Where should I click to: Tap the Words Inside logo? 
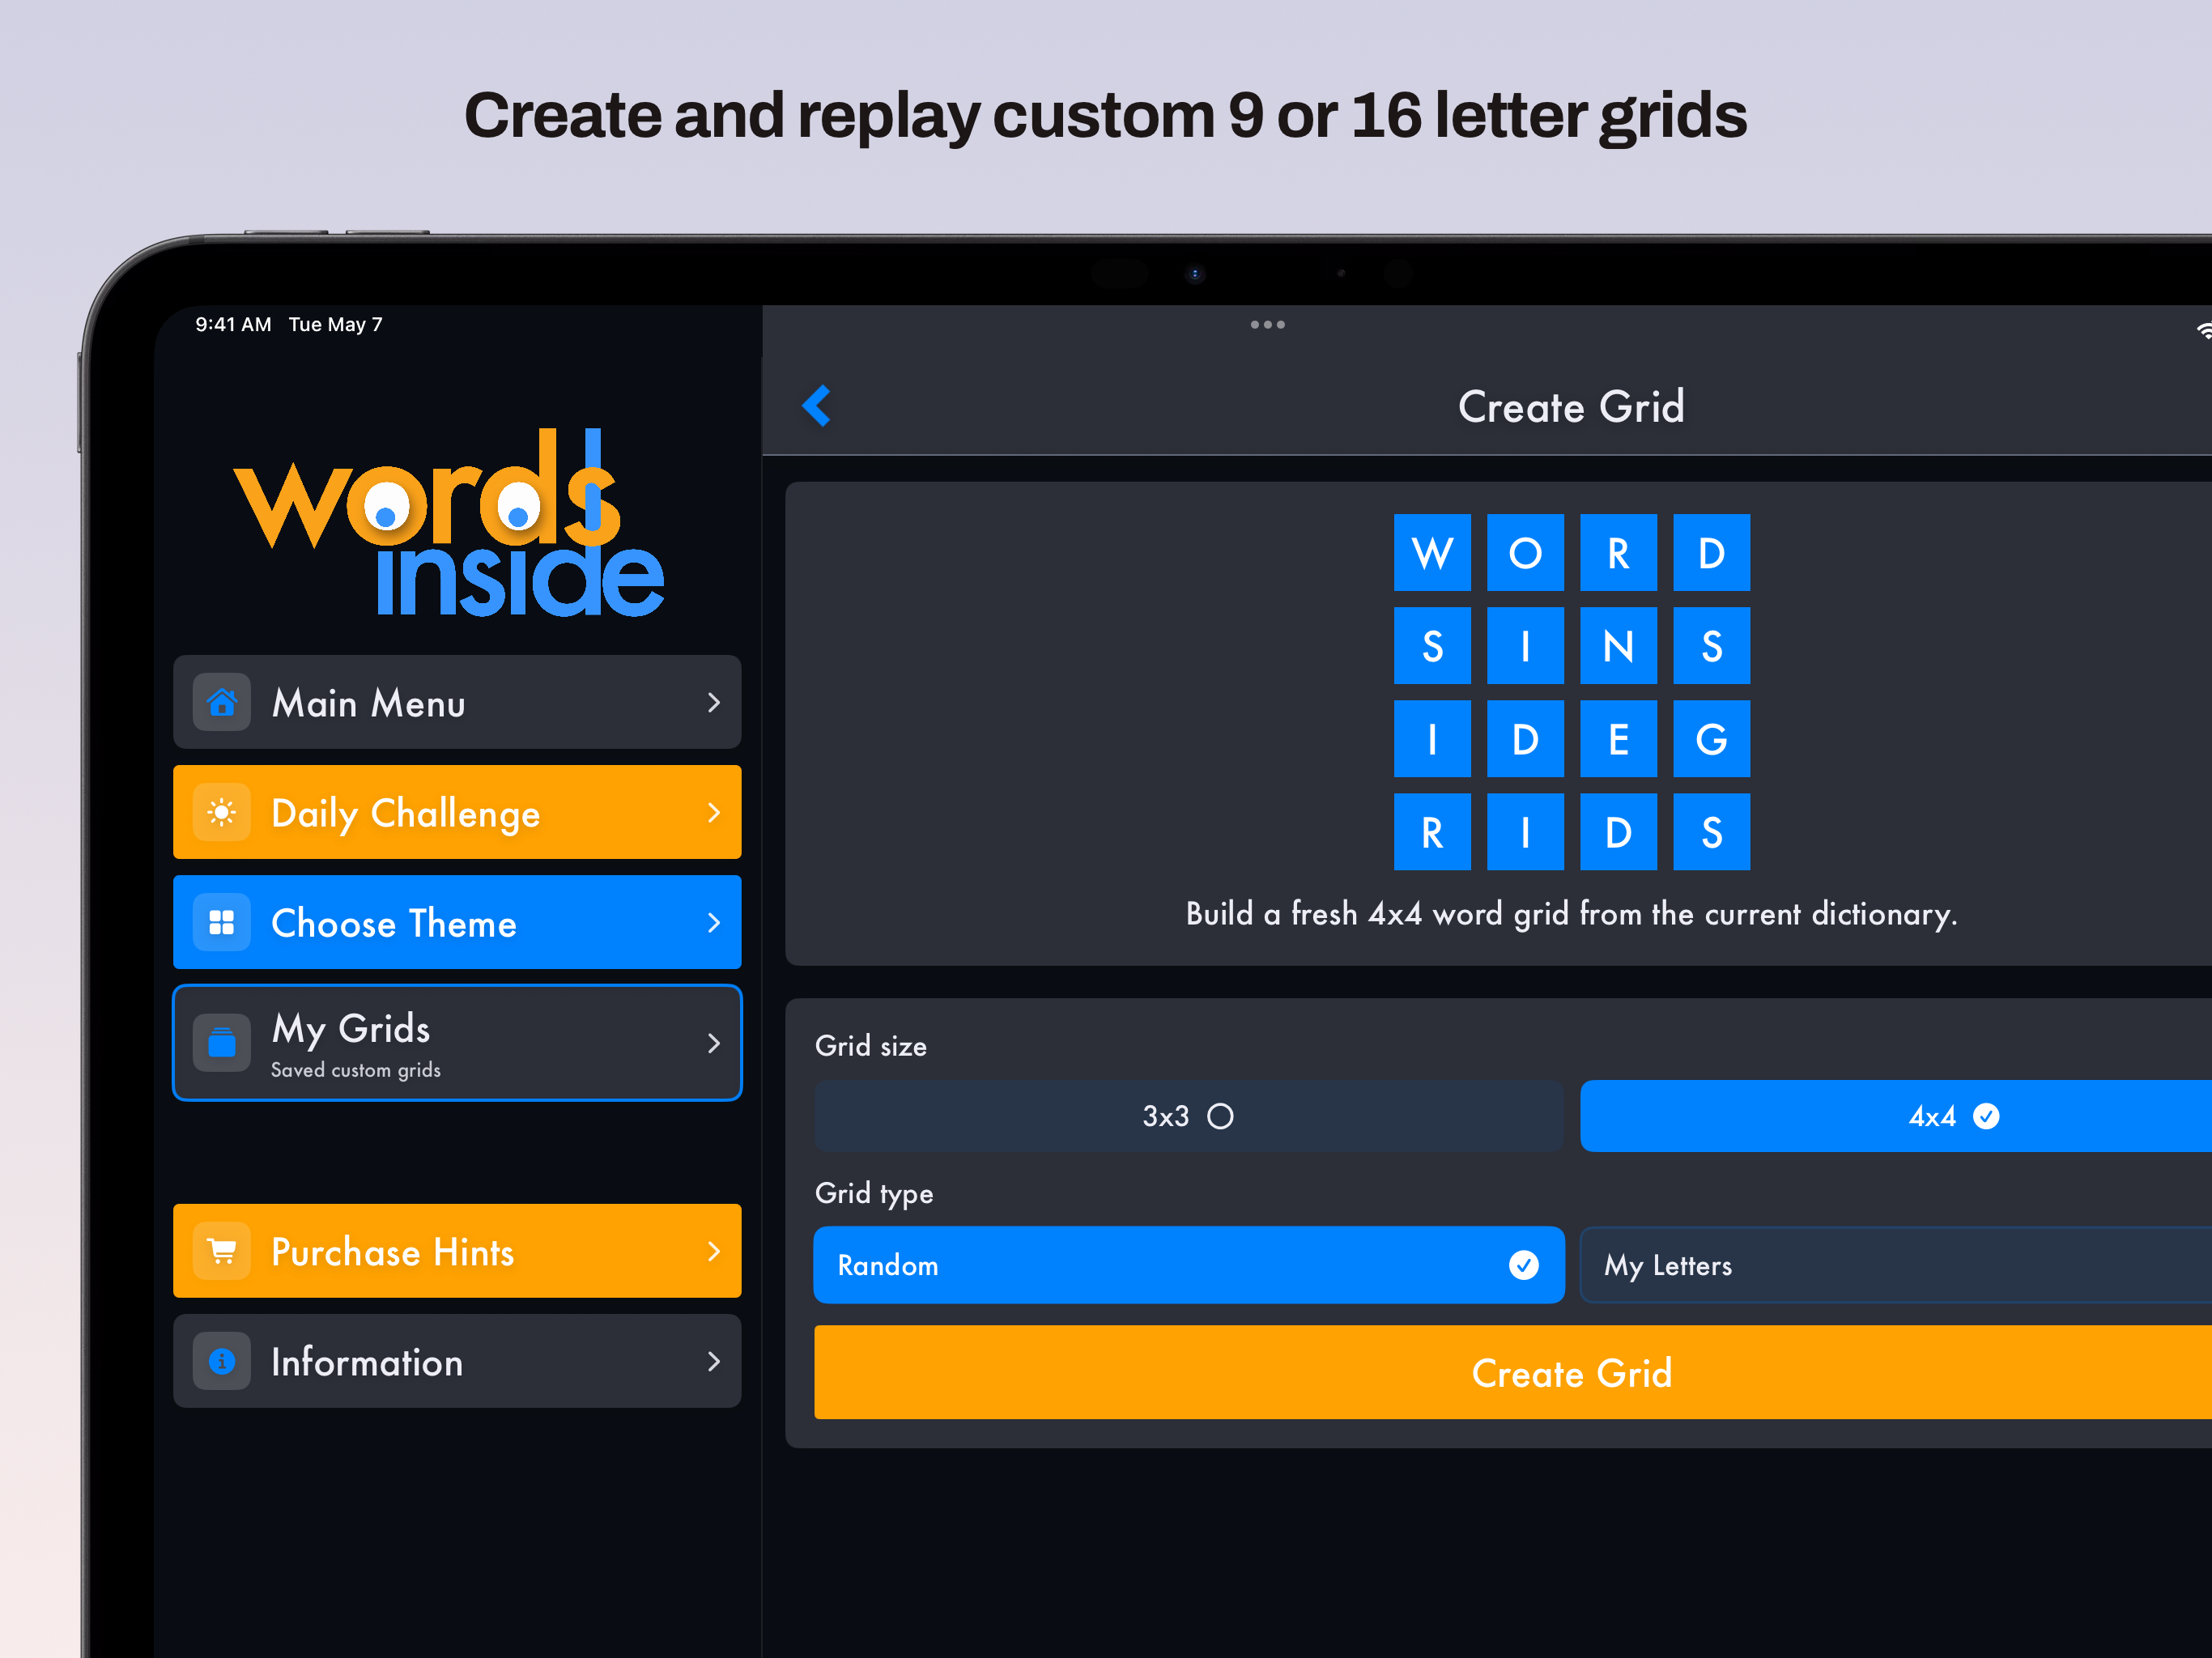tap(449, 523)
